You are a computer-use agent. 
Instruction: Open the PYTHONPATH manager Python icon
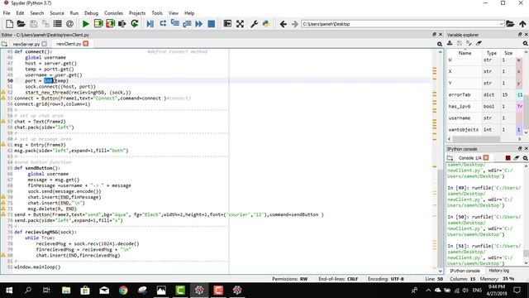tap(266, 24)
